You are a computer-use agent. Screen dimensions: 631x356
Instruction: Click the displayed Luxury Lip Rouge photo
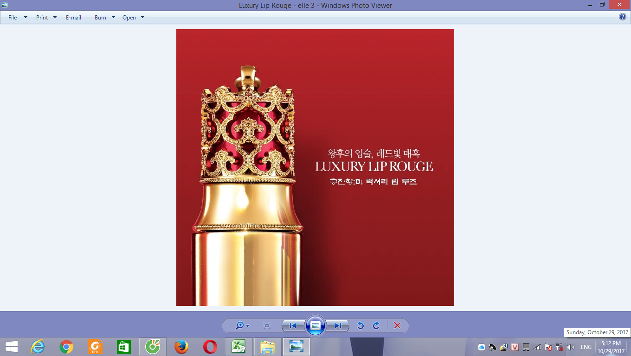coord(315,167)
